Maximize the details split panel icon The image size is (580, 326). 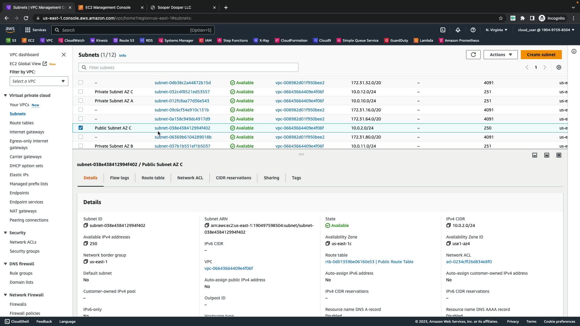tap(559, 155)
